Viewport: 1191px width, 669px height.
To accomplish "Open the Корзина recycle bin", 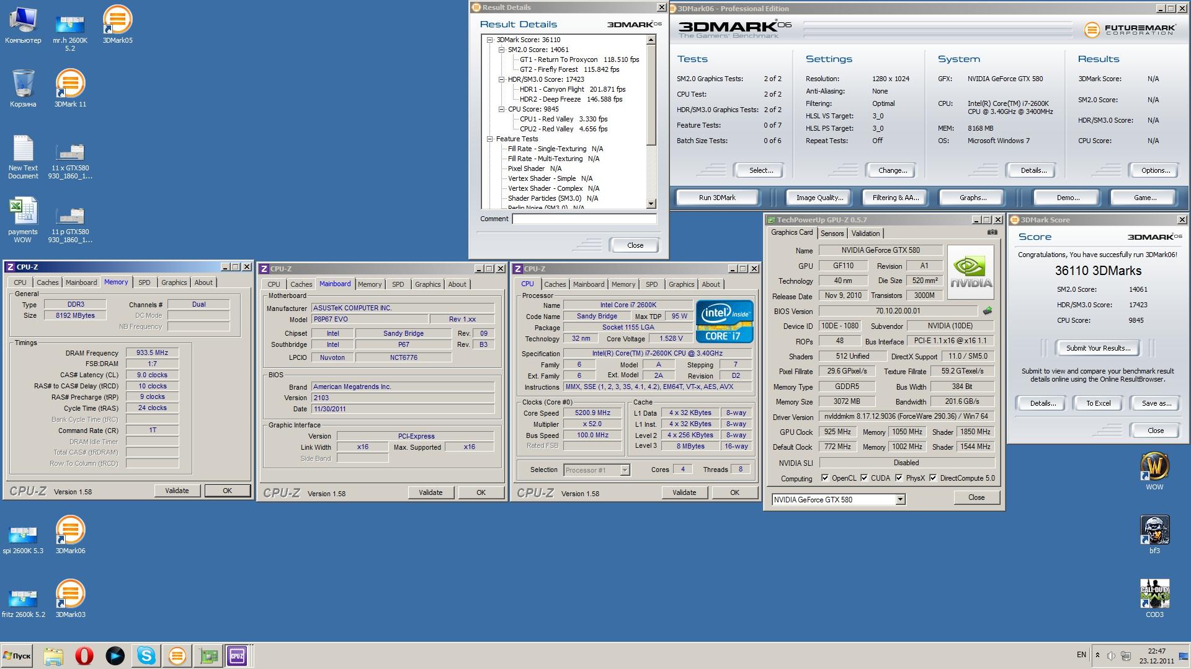I will [x=23, y=89].
